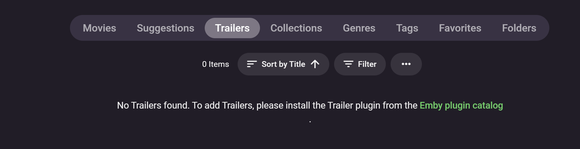Select the active Trailers tab

(232, 28)
